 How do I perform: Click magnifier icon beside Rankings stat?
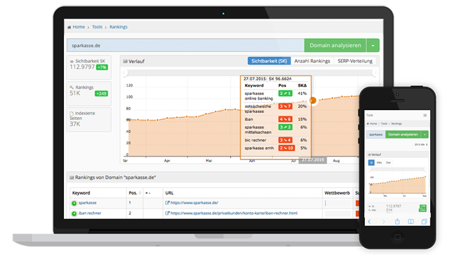71,87
